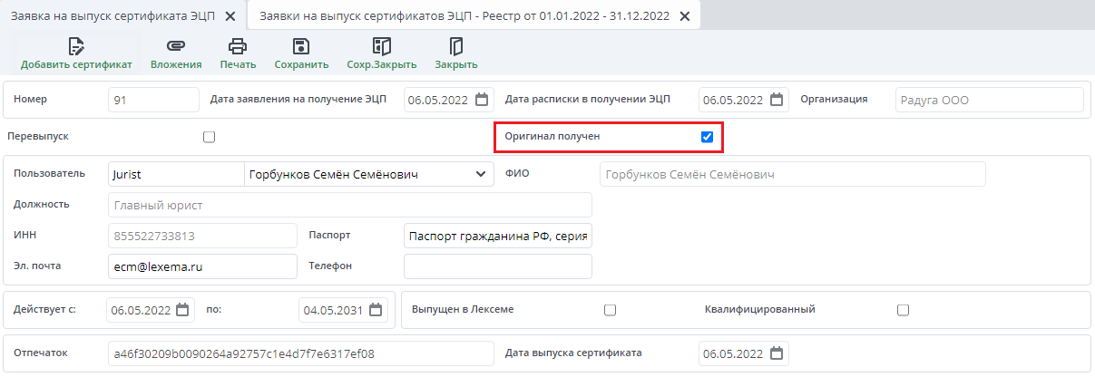
Task: Click the Закрыть door icon in toolbar
Action: tap(455, 46)
